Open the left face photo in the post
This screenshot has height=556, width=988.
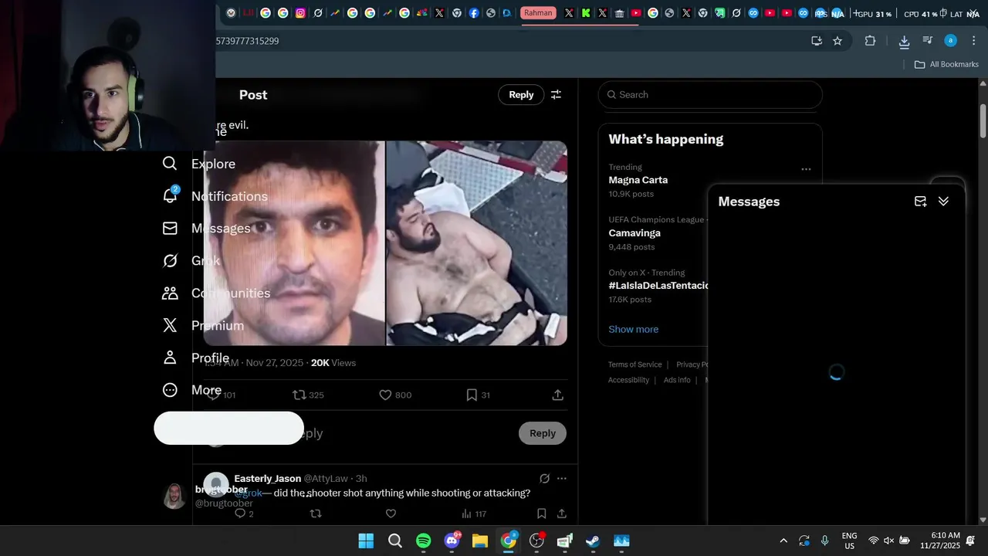(x=294, y=242)
